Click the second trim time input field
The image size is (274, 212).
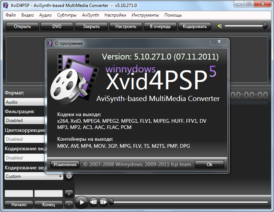click(48, 194)
